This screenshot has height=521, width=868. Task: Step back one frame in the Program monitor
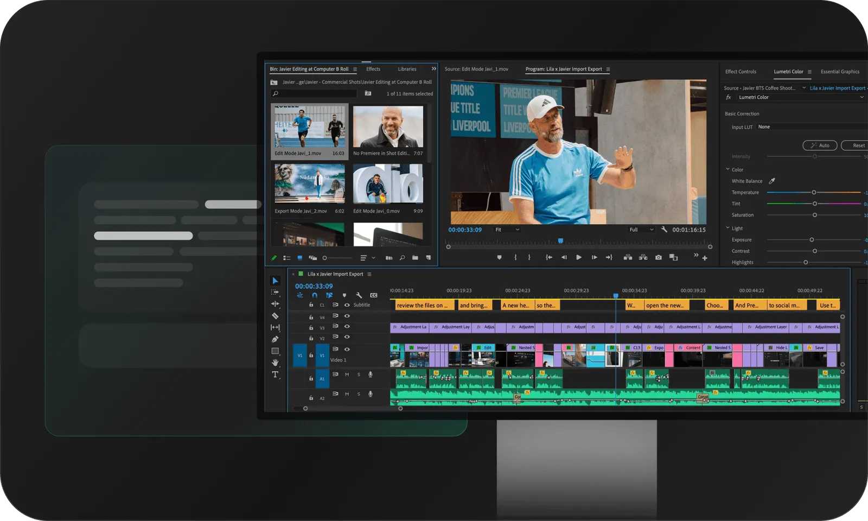(564, 257)
